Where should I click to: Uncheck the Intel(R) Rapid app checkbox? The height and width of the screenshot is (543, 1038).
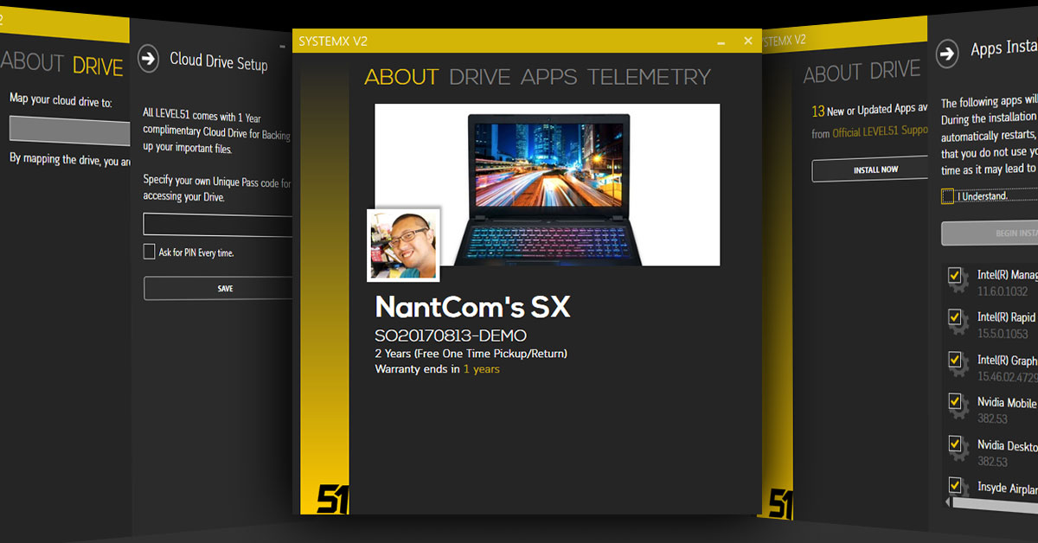(955, 317)
